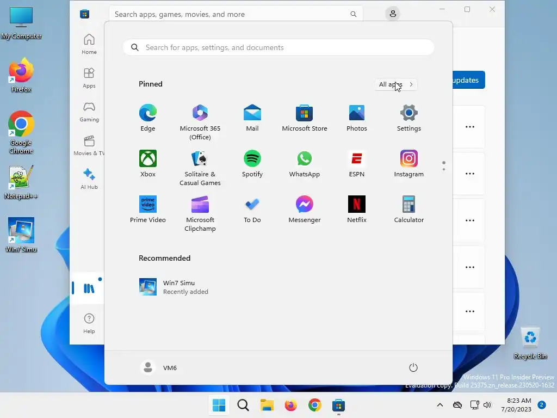The width and height of the screenshot is (557, 418).
Task: Open the first app's more options in the Store library
Action: (470, 127)
